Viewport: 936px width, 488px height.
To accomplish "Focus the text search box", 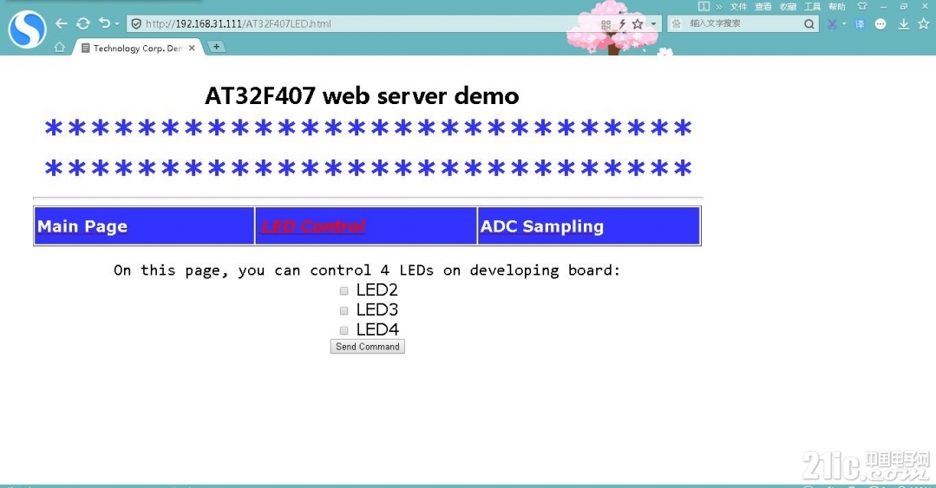I will [x=743, y=24].
